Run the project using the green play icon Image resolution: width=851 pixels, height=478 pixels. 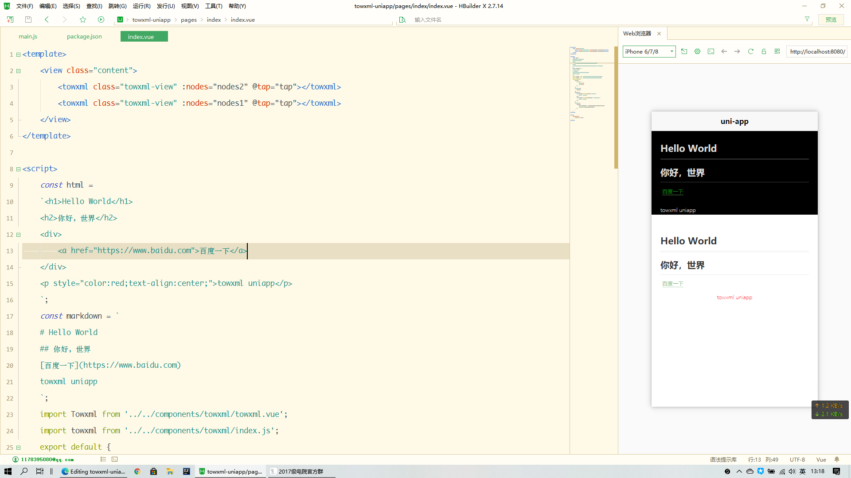coord(101,19)
